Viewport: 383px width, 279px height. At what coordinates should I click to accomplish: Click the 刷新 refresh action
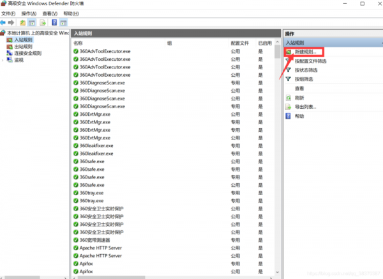click(299, 97)
